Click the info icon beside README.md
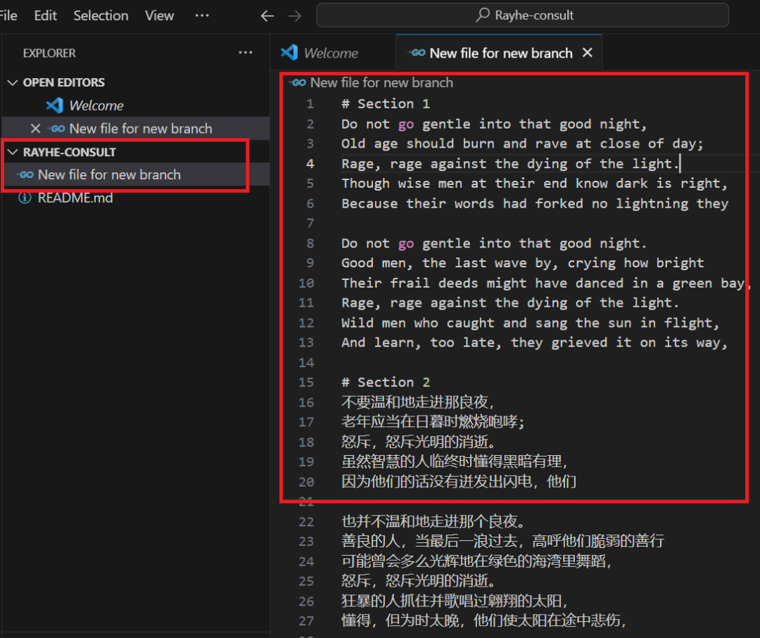This screenshot has width=760, height=638. [25, 198]
